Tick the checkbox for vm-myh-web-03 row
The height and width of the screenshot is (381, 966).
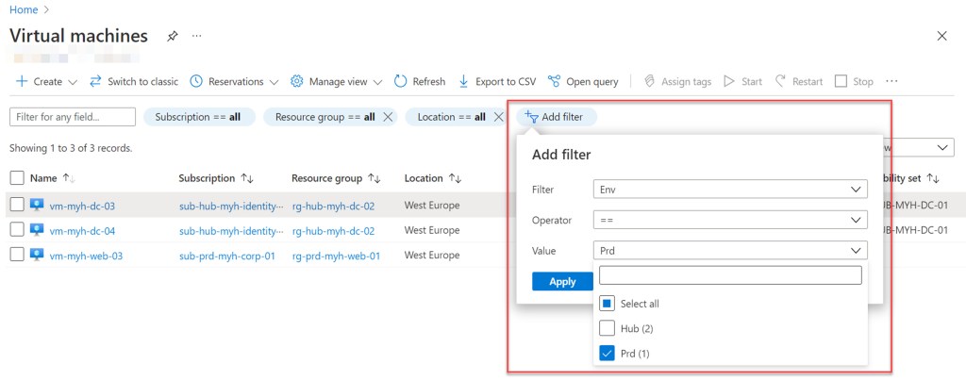point(17,255)
